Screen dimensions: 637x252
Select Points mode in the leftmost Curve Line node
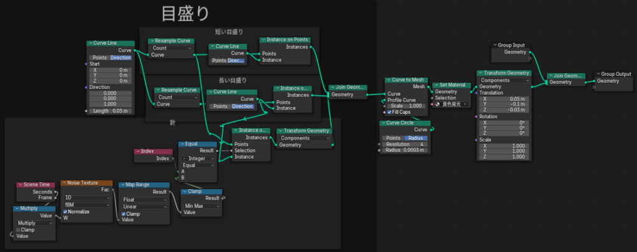pos(100,57)
